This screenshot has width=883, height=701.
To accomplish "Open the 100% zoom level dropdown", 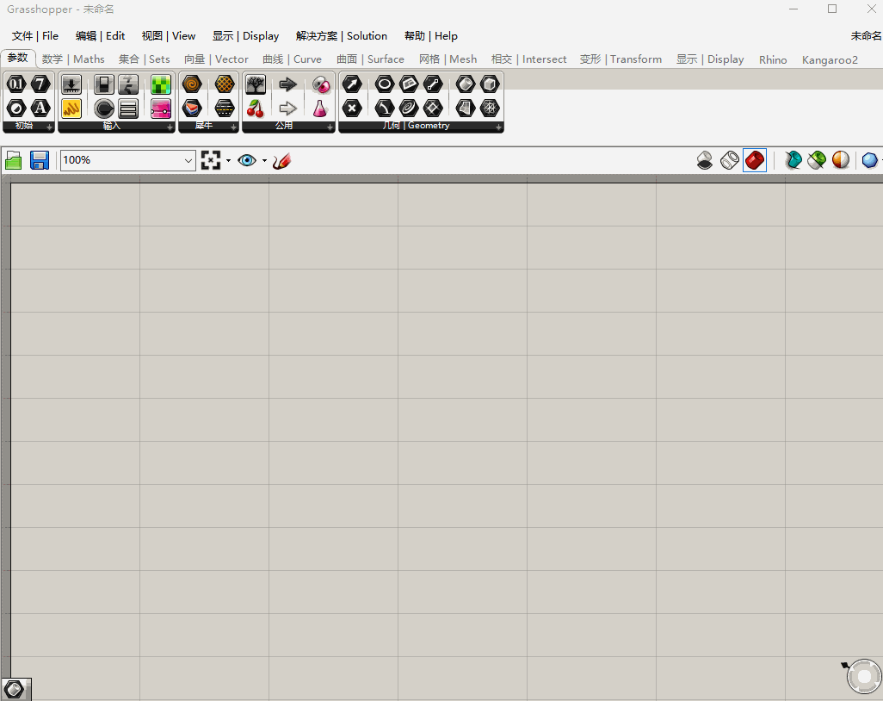I will 188,160.
